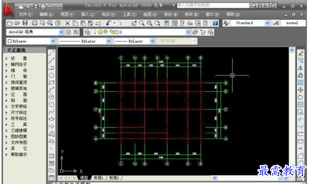
Task: Select the Ellipse draw tool
Action: pyautogui.click(x=51, y=119)
